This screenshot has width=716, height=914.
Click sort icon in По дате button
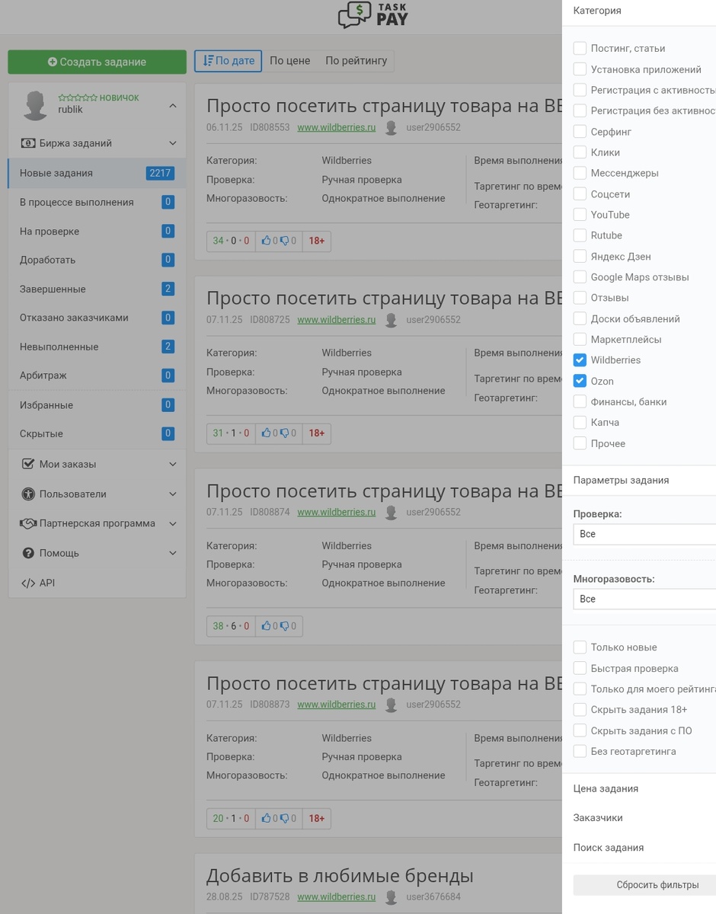click(208, 60)
